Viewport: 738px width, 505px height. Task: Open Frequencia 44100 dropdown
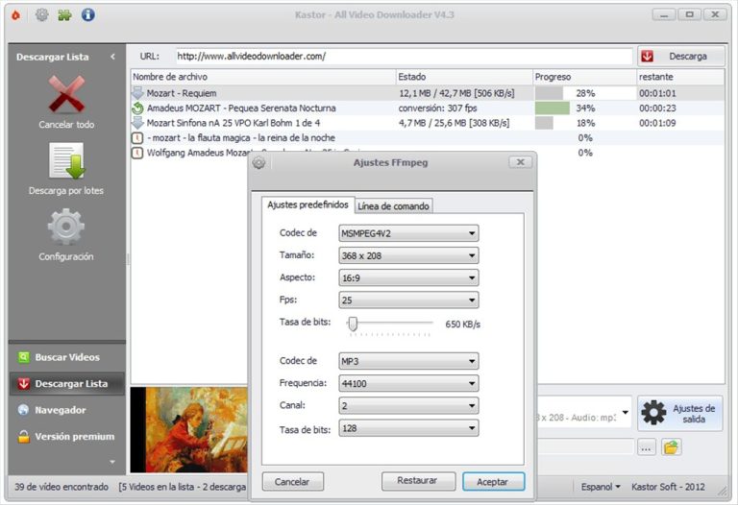click(408, 384)
